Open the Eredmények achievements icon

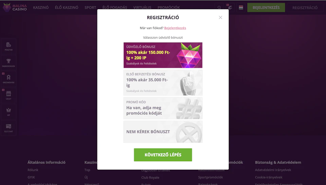8,79
